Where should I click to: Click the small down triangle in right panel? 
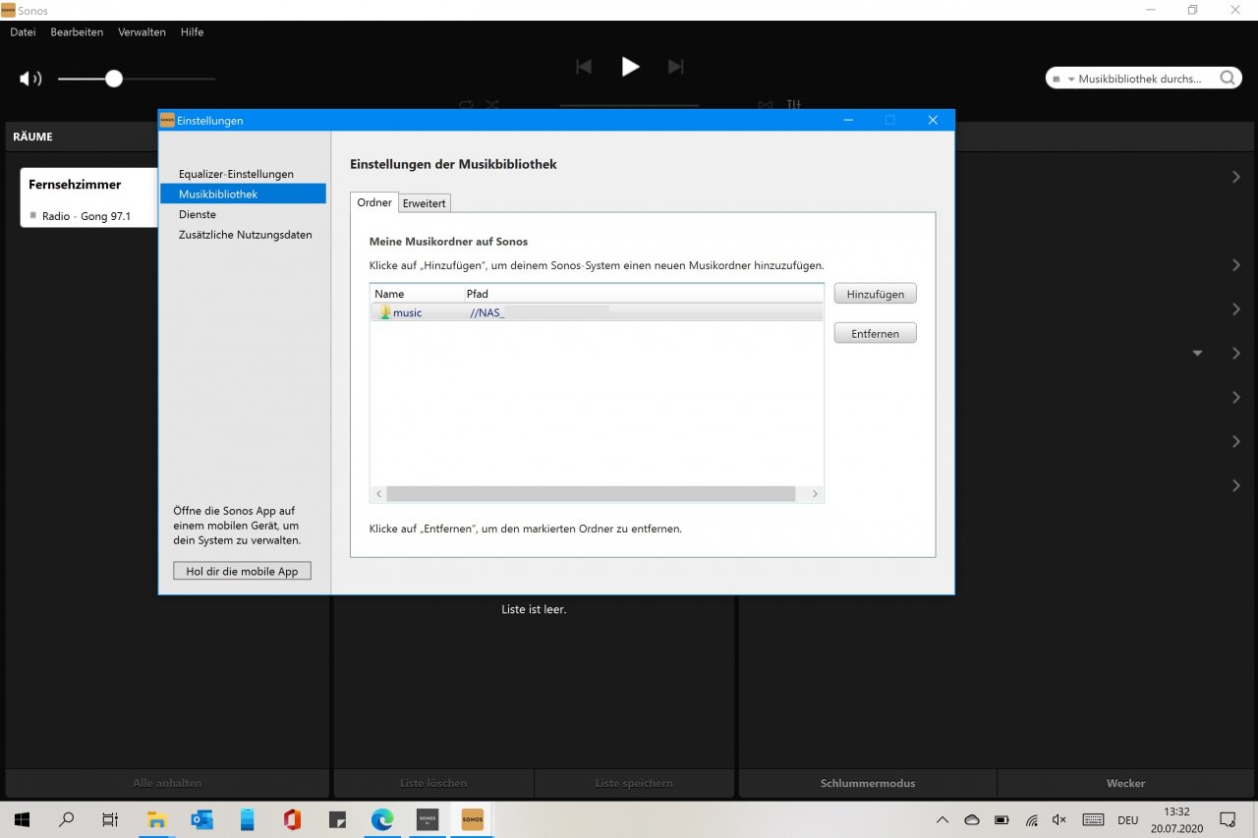[x=1197, y=353]
